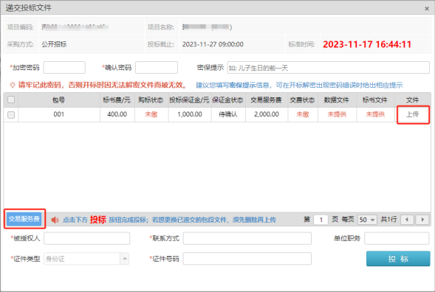Click 未提供 in 数据文件 column
Image resolution: width=435 pixels, height=292 pixels.
[337, 114]
